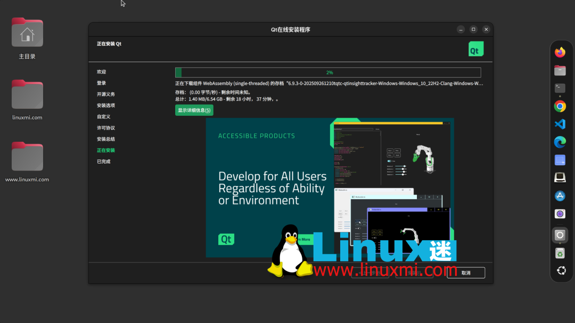Expand 显示详细信息 to show download details

point(194,110)
